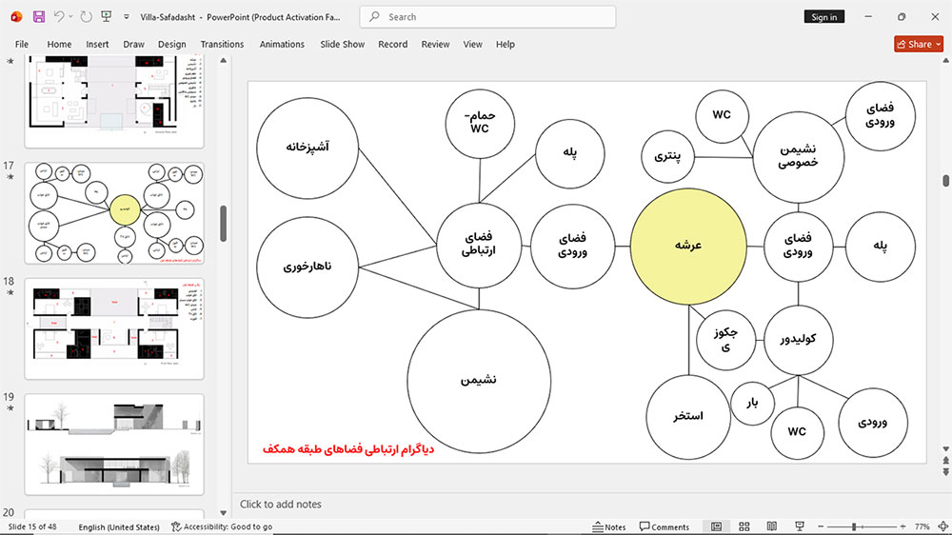The width and height of the screenshot is (952, 535).
Task: Select Normal view in status bar
Action: pos(717,526)
